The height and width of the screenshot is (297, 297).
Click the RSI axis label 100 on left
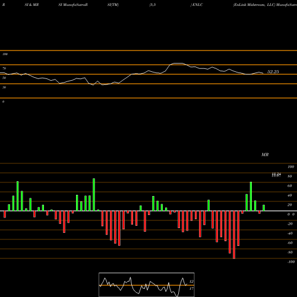[5, 54]
